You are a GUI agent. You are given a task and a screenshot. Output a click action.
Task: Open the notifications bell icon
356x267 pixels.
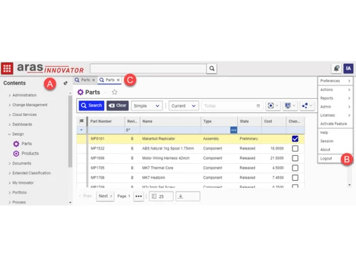click(x=336, y=68)
